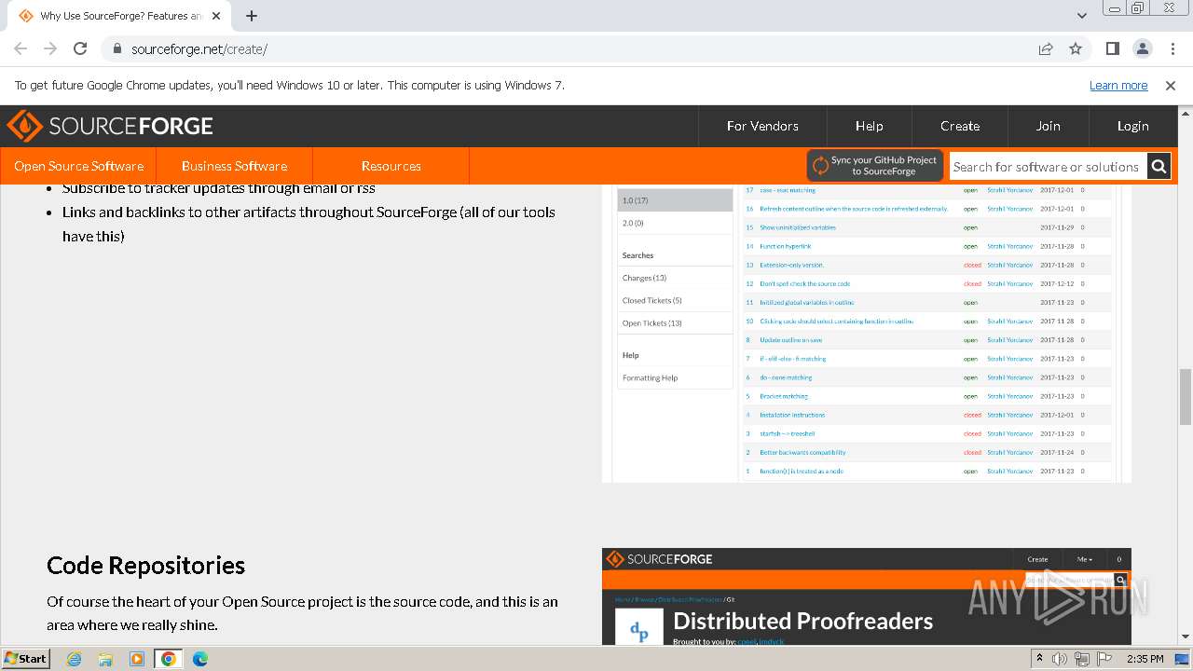Viewport: 1193px width, 671px height.
Task: Click the scrollbar down arrow
Action: [x=1186, y=637]
